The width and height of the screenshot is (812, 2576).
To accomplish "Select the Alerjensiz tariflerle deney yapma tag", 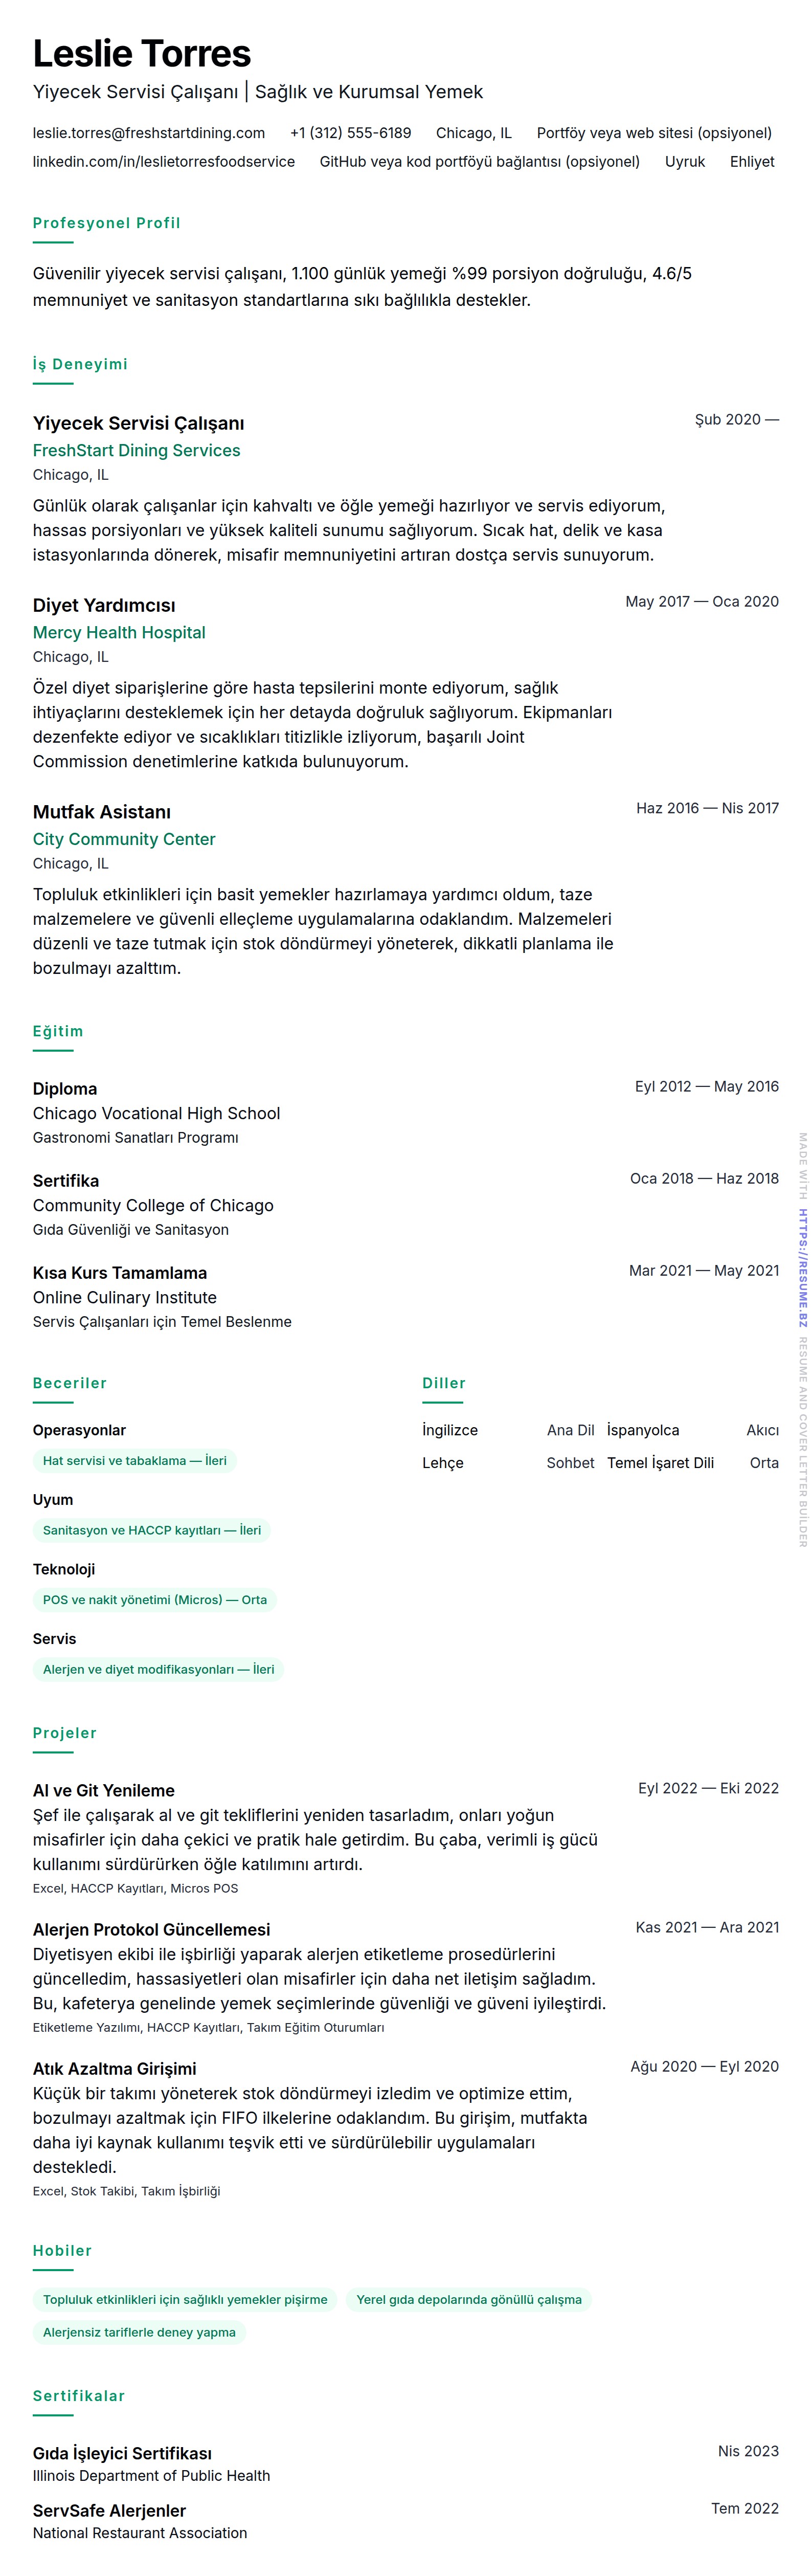I will click(x=139, y=2332).
